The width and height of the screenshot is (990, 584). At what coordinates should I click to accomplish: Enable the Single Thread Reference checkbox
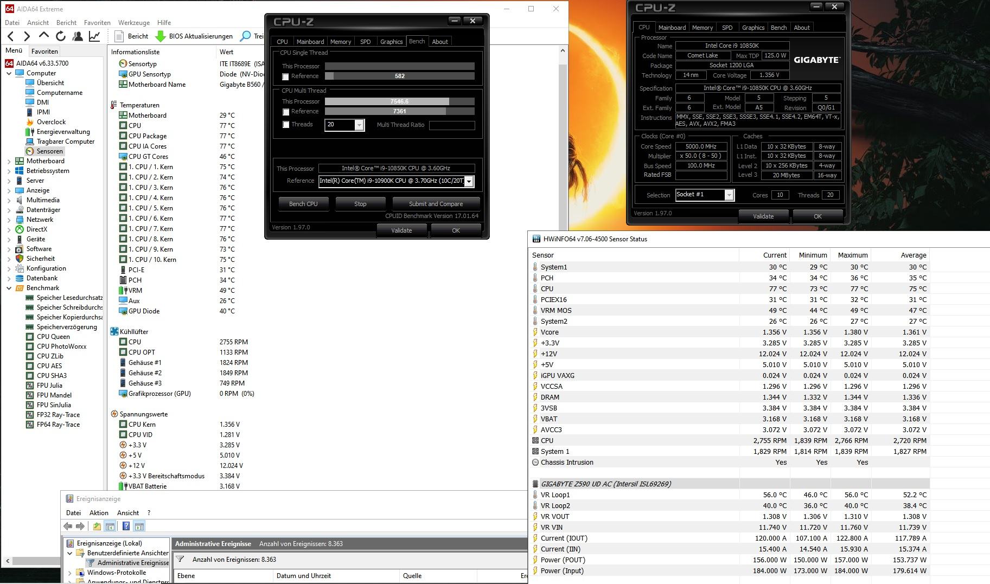click(285, 76)
